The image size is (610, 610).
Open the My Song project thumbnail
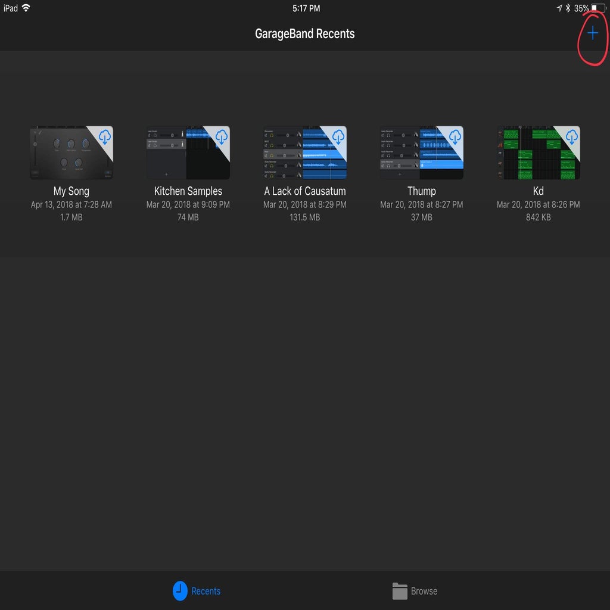coord(71,152)
